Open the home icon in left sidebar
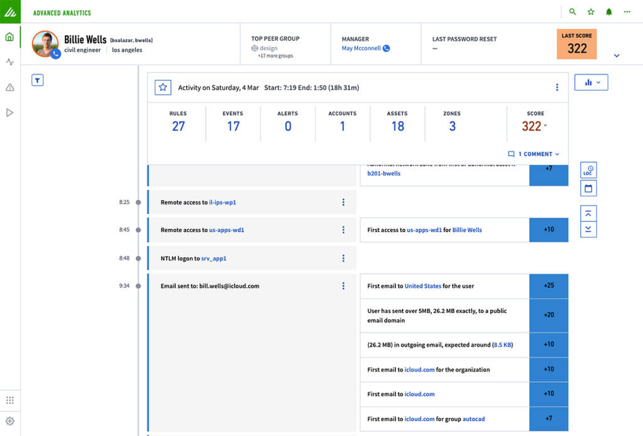The width and height of the screenshot is (643, 436). pos(9,37)
